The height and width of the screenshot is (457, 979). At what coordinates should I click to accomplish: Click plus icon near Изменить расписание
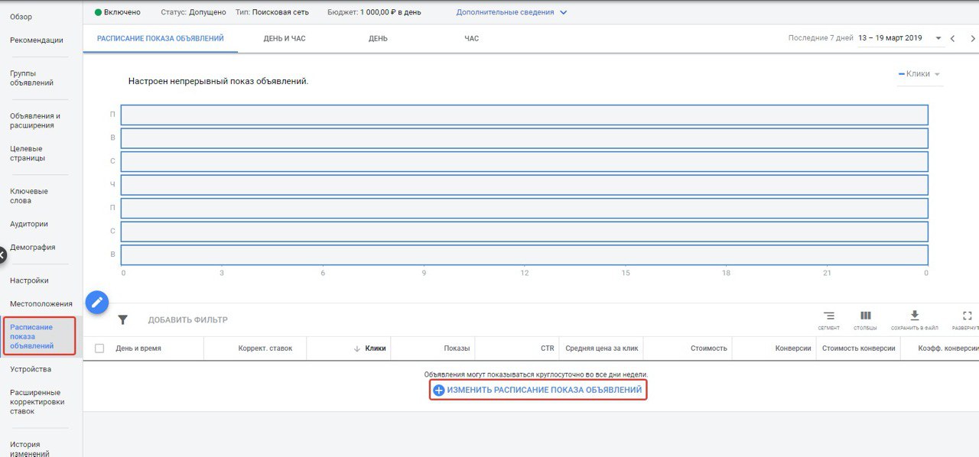[438, 391]
